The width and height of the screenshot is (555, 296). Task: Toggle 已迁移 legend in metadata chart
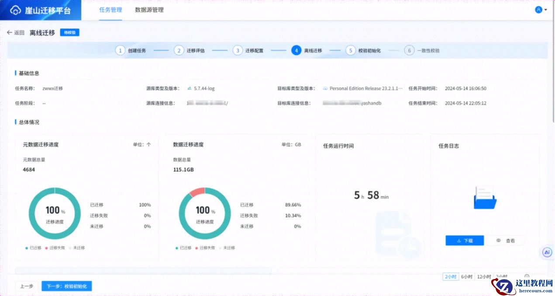point(34,248)
